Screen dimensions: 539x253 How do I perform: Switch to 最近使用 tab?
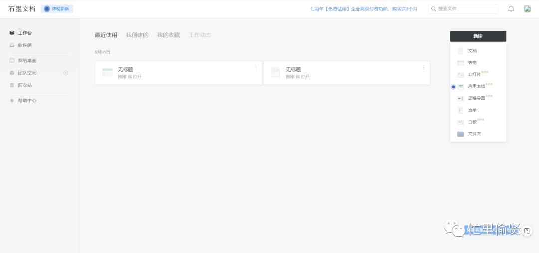[x=106, y=35]
